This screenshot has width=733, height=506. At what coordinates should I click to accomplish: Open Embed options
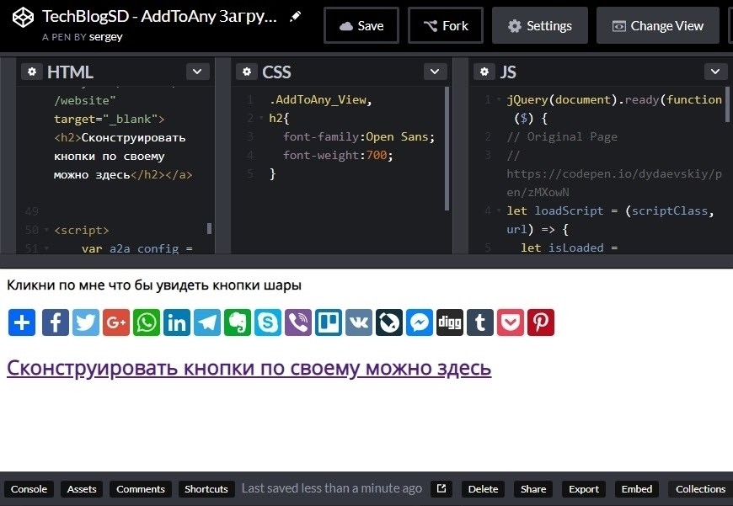tap(637, 489)
